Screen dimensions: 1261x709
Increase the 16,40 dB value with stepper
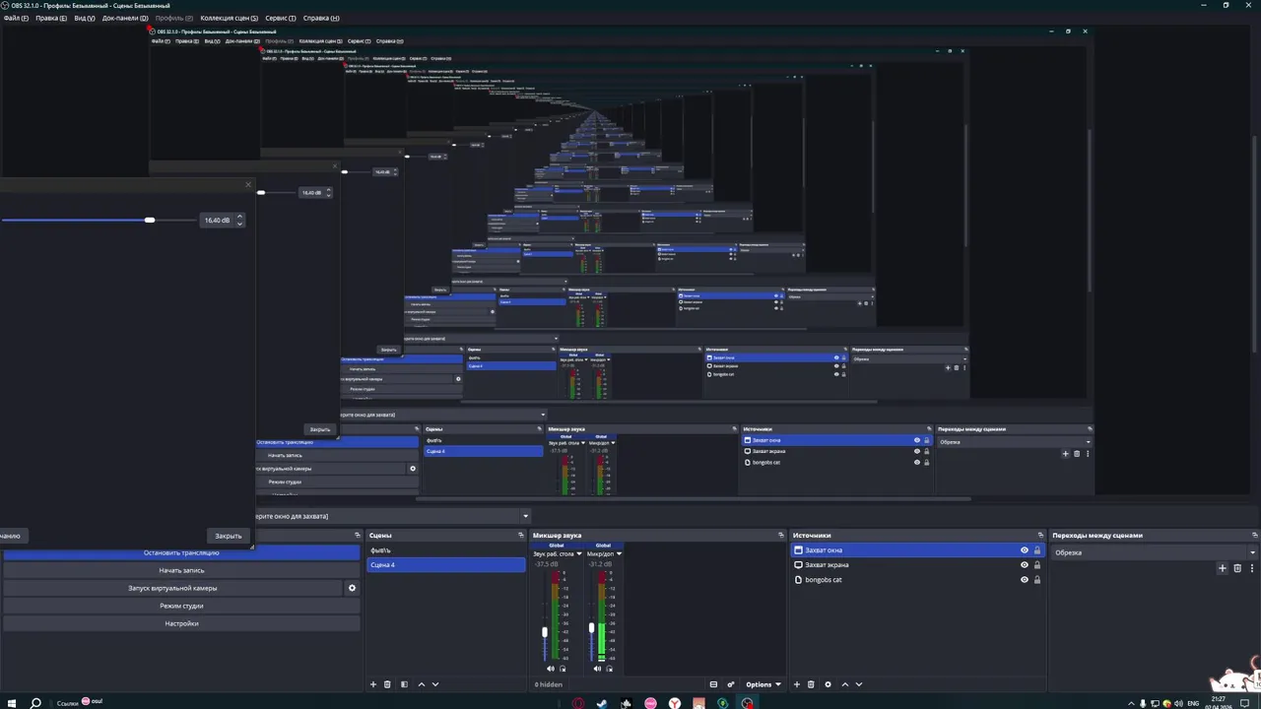239,217
